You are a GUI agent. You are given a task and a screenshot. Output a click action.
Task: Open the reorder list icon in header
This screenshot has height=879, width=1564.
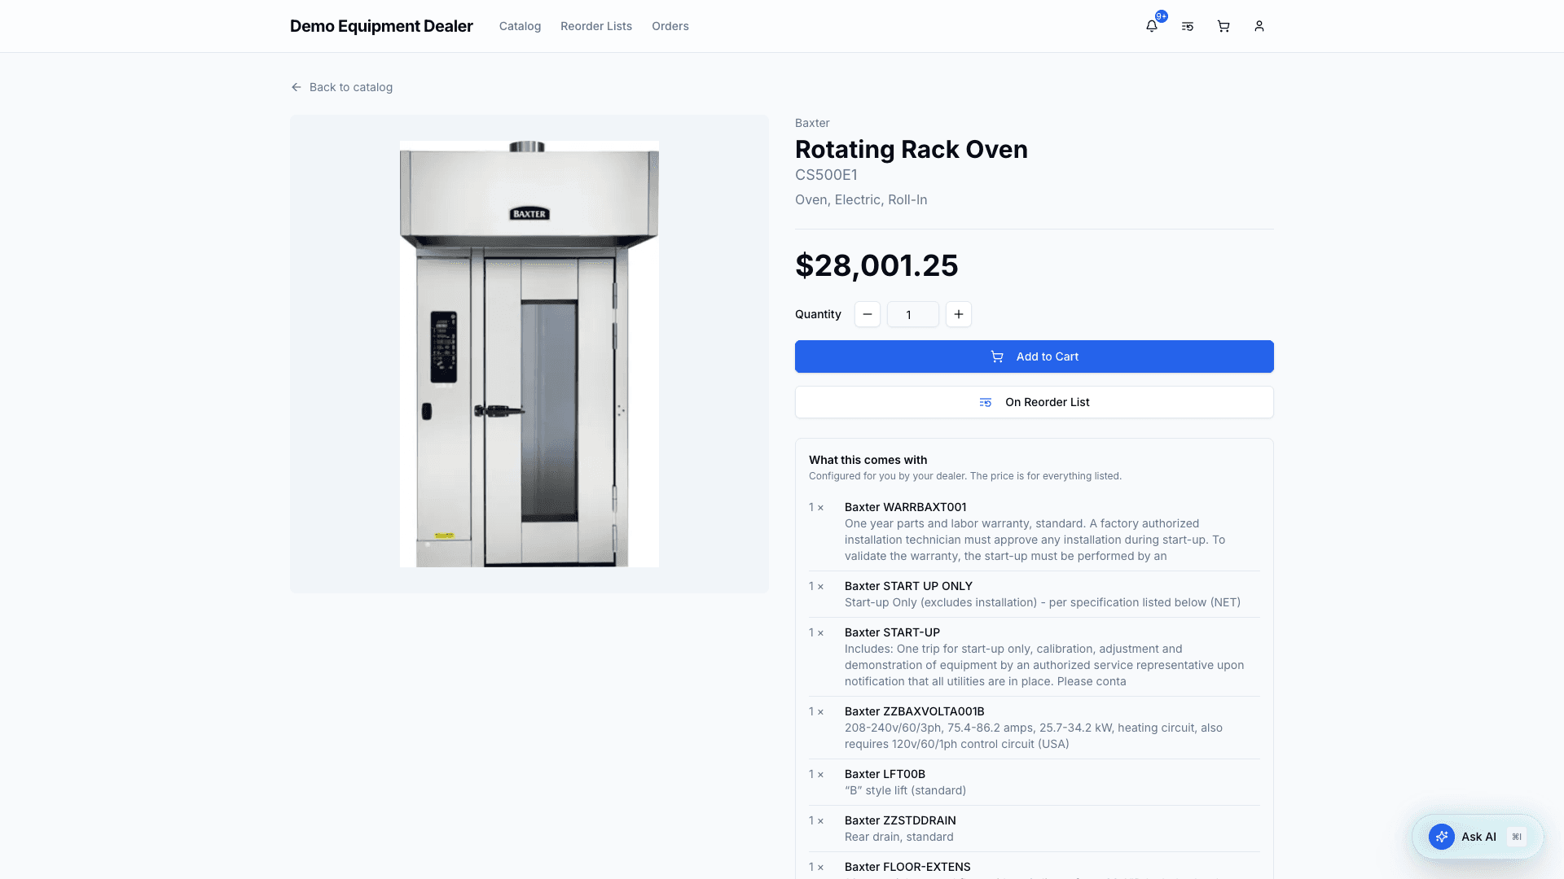click(1187, 26)
